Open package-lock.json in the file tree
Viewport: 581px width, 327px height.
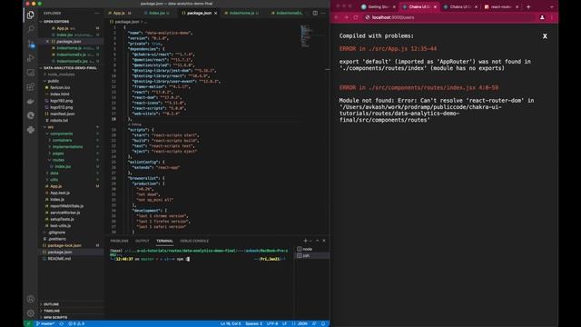[64, 245]
